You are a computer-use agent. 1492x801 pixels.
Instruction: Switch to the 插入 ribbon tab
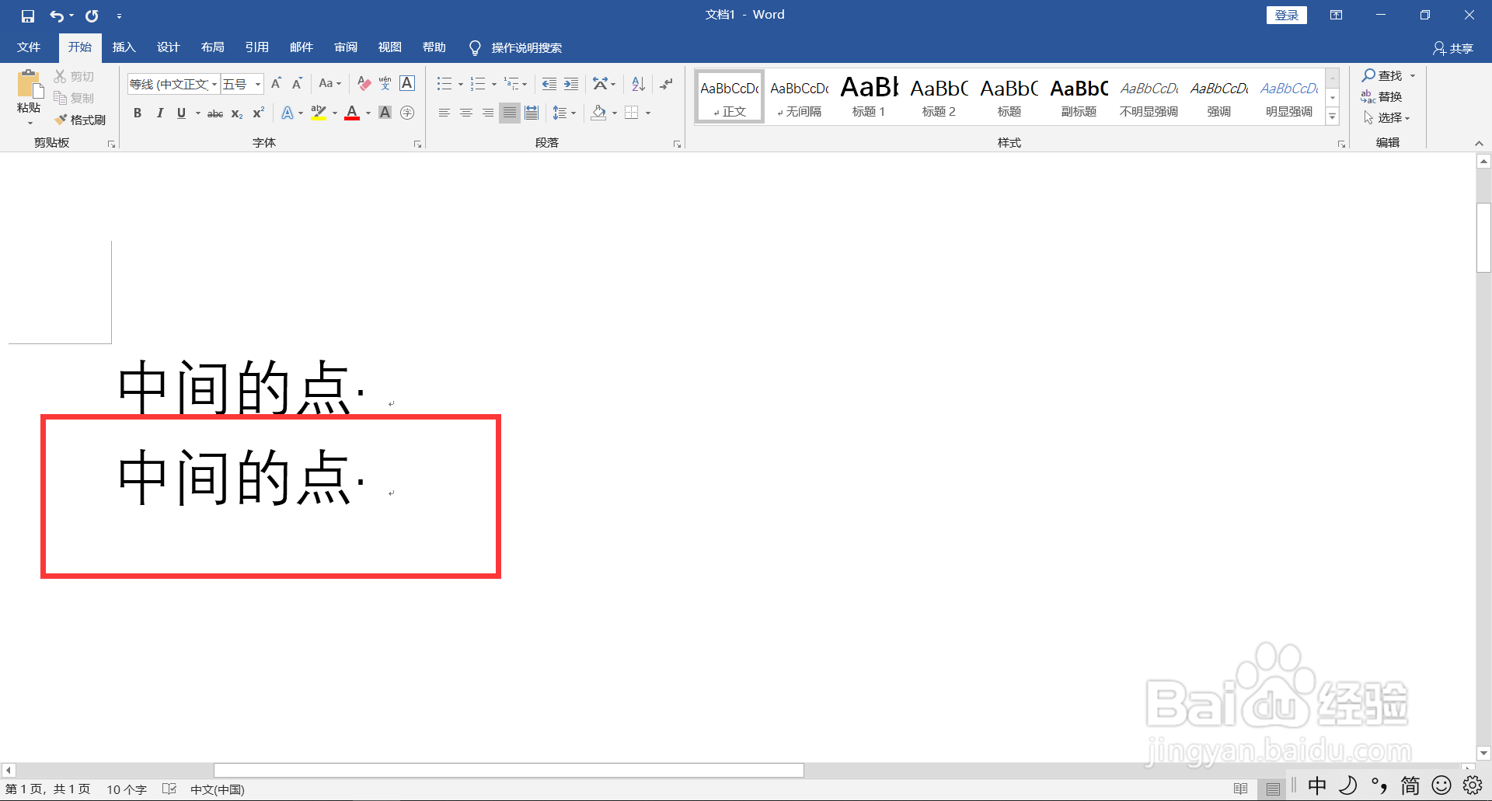tap(124, 47)
